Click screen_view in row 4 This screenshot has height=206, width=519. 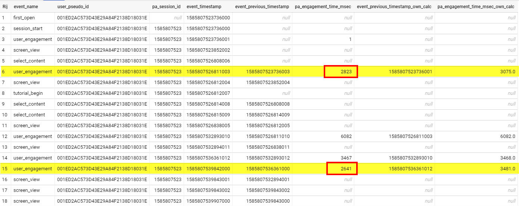pos(27,50)
